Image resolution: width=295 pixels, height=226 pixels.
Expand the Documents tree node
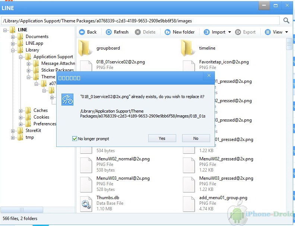click(x=13, y=37)
